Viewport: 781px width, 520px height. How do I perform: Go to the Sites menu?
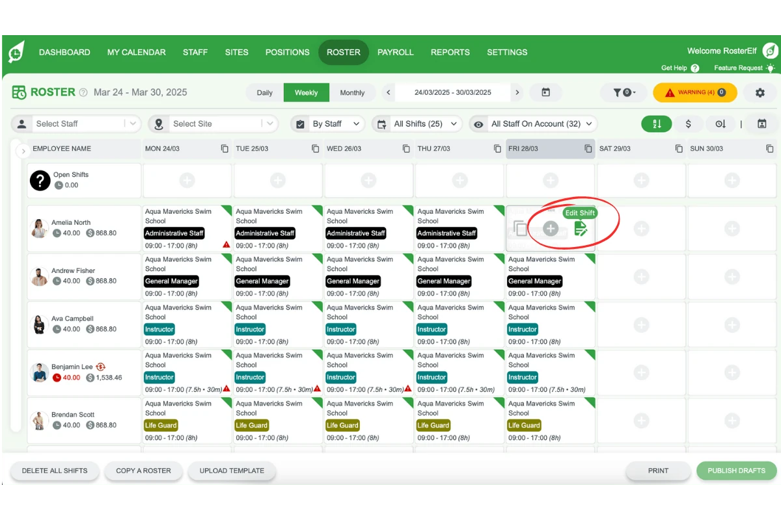237,52
